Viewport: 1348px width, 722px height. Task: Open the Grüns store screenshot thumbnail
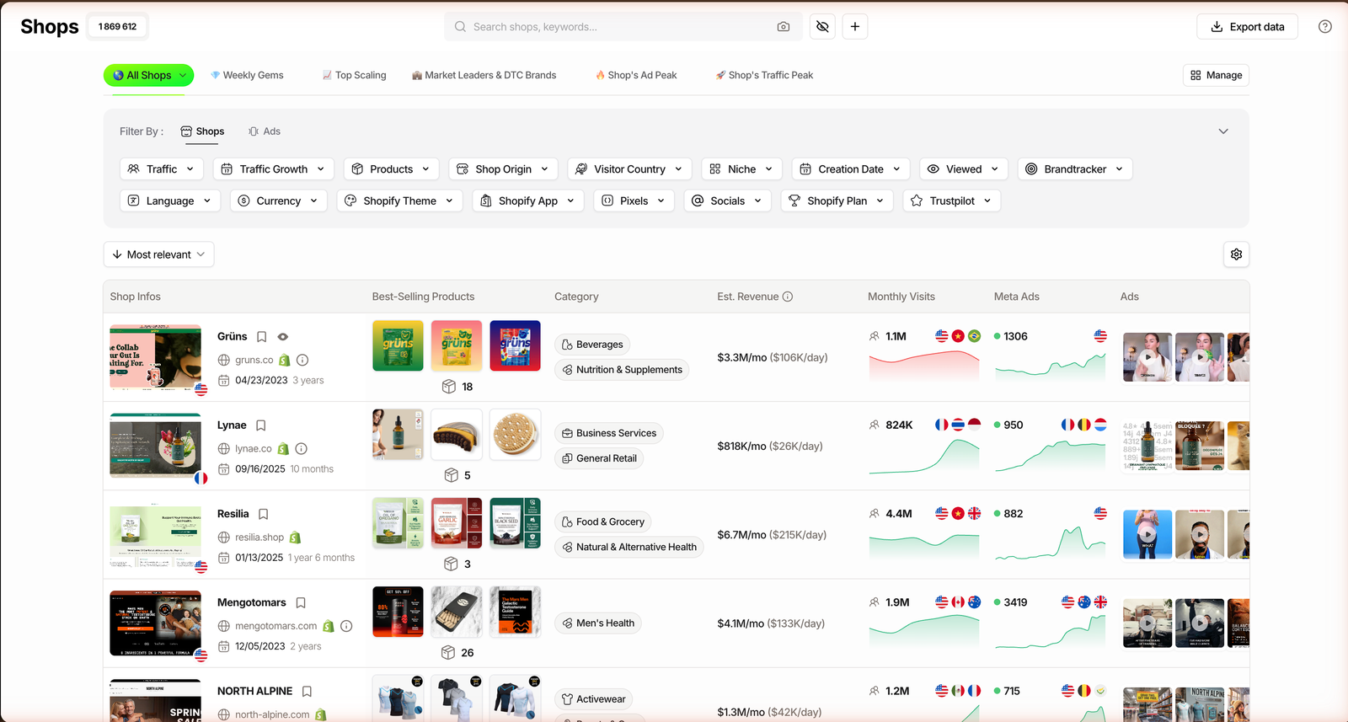156,356
